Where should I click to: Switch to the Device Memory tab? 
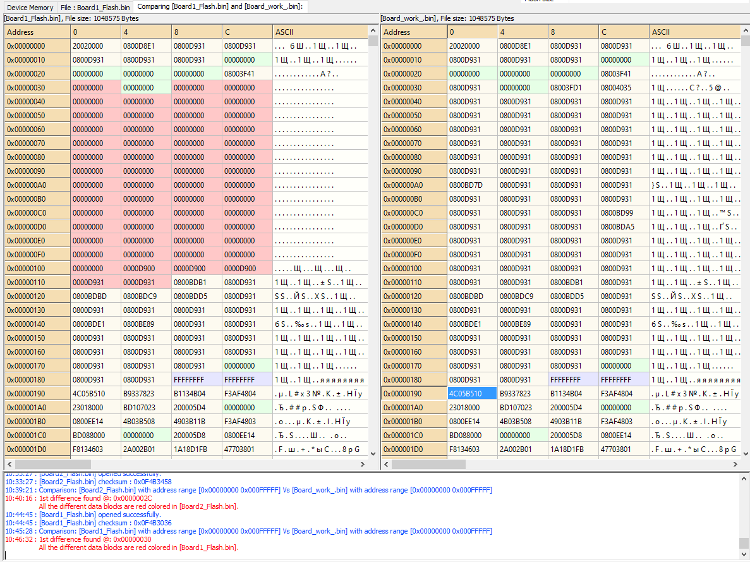30,8
